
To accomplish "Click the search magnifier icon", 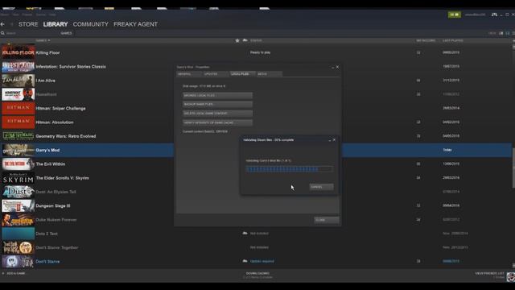I will [2, 33].
